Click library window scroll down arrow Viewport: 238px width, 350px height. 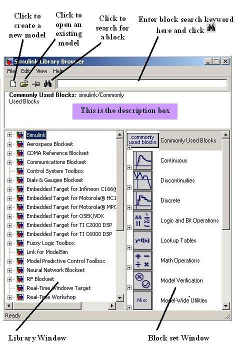pos(119,298)
